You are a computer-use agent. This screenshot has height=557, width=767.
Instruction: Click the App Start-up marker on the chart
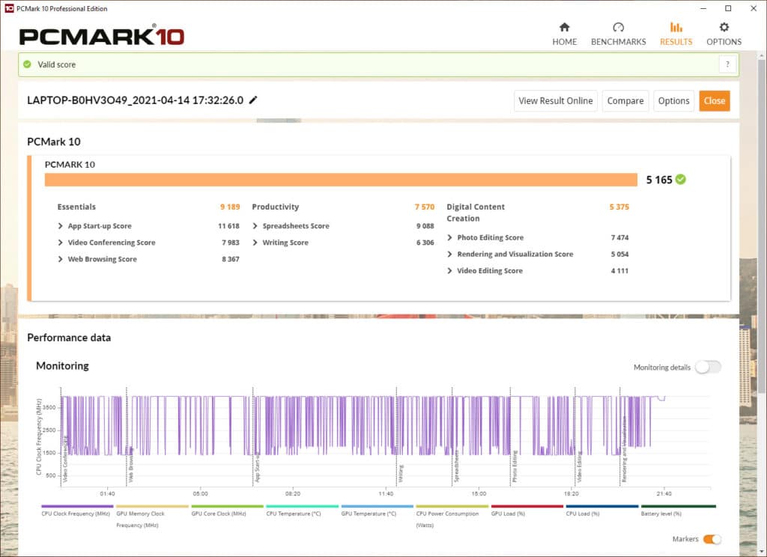(x=258, y=468)
